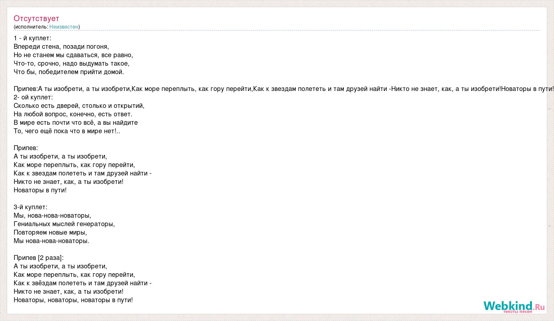Click the line То, чего ещё пока что в мире нет
Screen dimensions: 554x321
[x=67, y=131]
